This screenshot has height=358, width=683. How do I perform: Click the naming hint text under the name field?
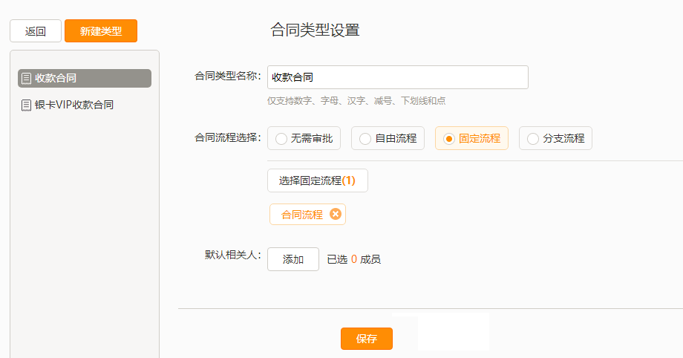(x=356, y=100)
